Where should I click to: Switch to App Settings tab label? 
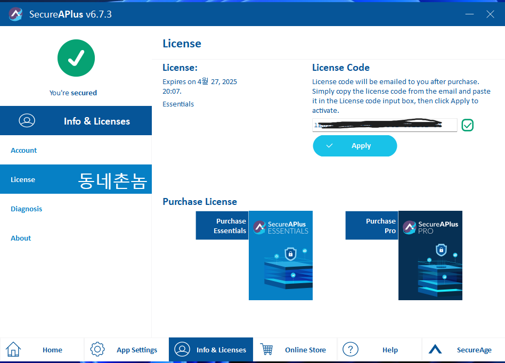click(x=137, y=350)
